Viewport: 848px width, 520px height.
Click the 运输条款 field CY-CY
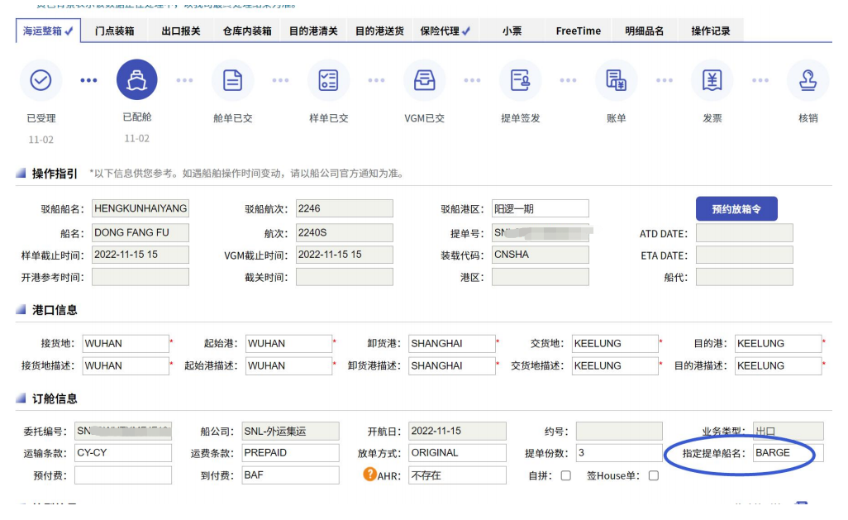click(x=123, y=453)
